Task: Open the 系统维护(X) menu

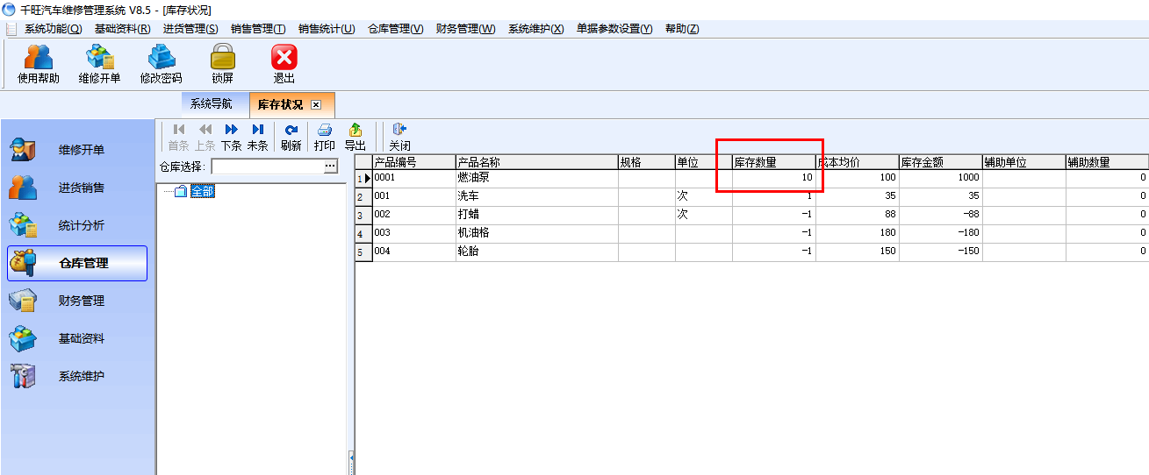Action: [x=536, y=29]
